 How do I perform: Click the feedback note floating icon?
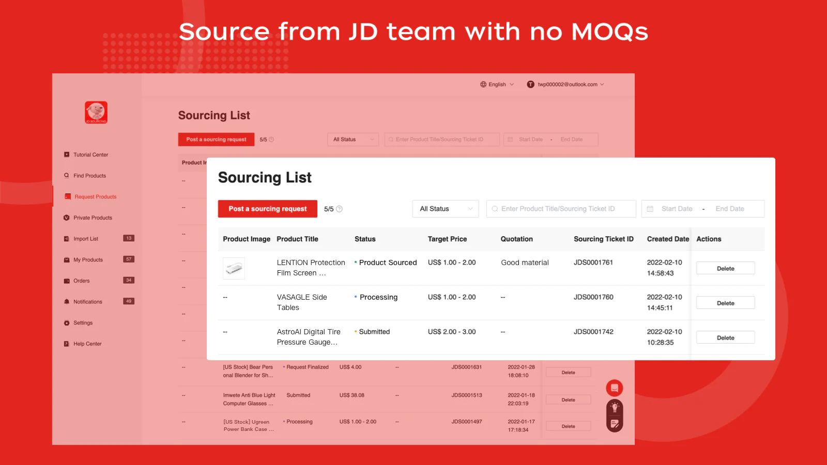[615, 424]
